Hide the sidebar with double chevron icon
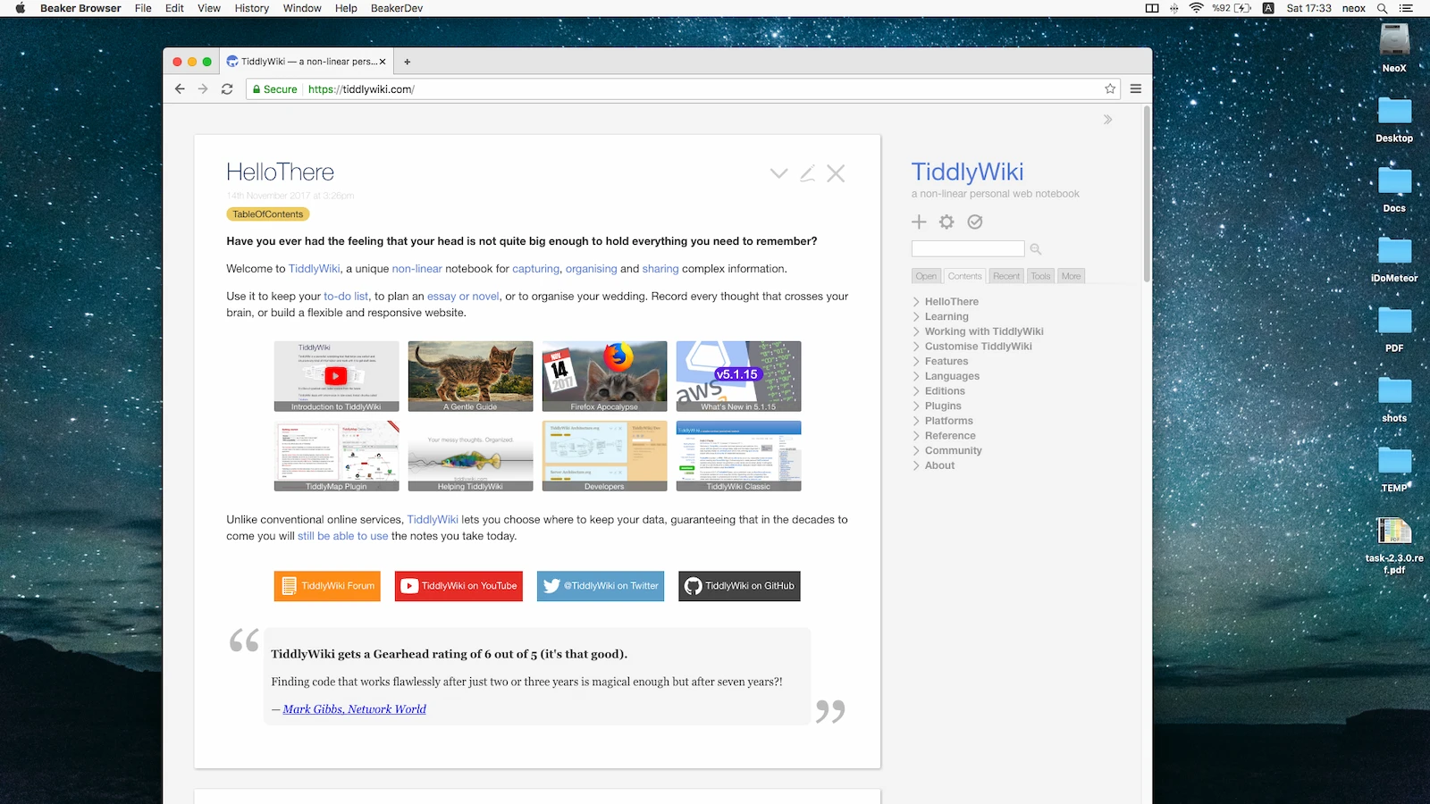1430x804 pixels. (1107, 120)
